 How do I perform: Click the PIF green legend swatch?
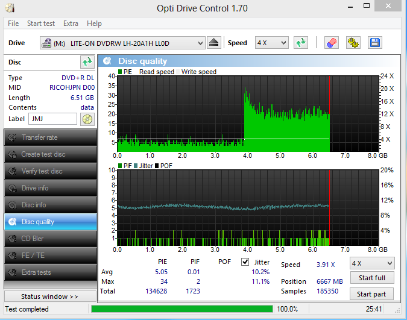120,166
